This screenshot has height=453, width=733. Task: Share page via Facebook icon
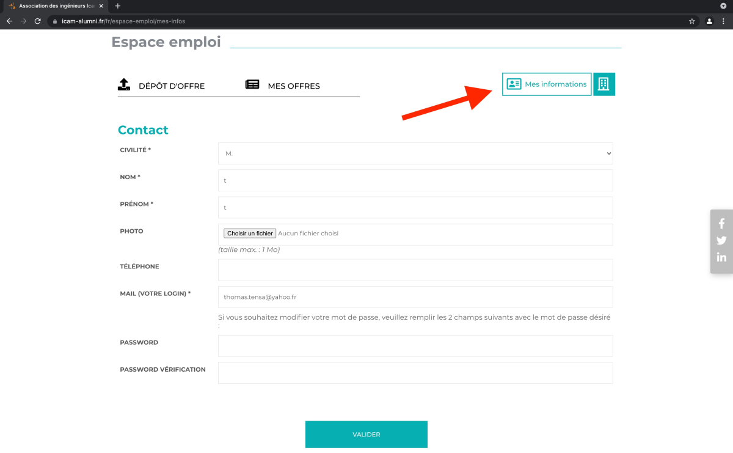[x=721, y=224]
